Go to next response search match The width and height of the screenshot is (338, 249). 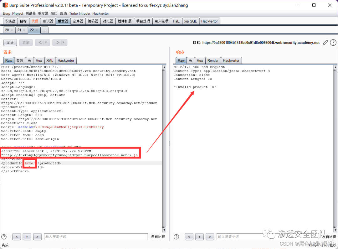(x=210, y=237)
